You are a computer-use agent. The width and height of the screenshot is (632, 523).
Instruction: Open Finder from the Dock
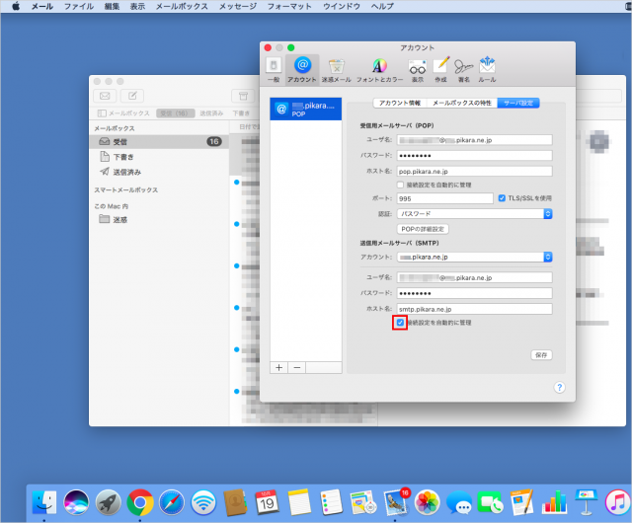(43, 502)
